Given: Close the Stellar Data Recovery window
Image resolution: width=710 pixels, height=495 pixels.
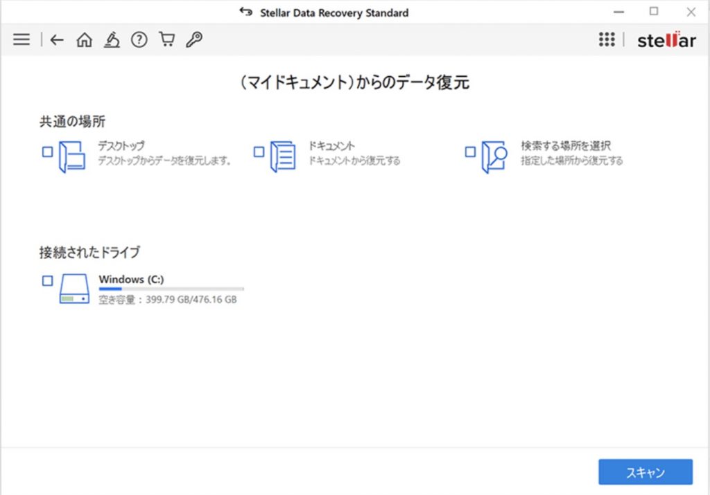Looking at the screenshot, I should click(691, 12).
